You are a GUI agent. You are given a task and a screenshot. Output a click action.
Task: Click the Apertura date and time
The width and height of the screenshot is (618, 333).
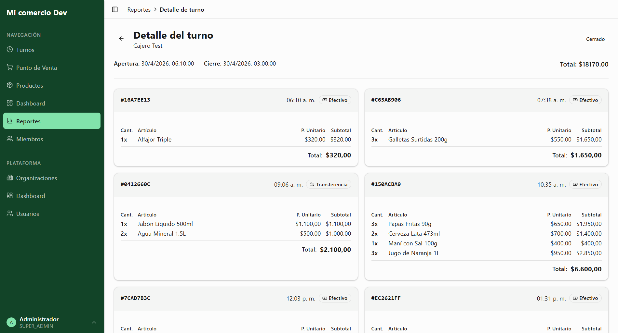[x=154, y=64]
